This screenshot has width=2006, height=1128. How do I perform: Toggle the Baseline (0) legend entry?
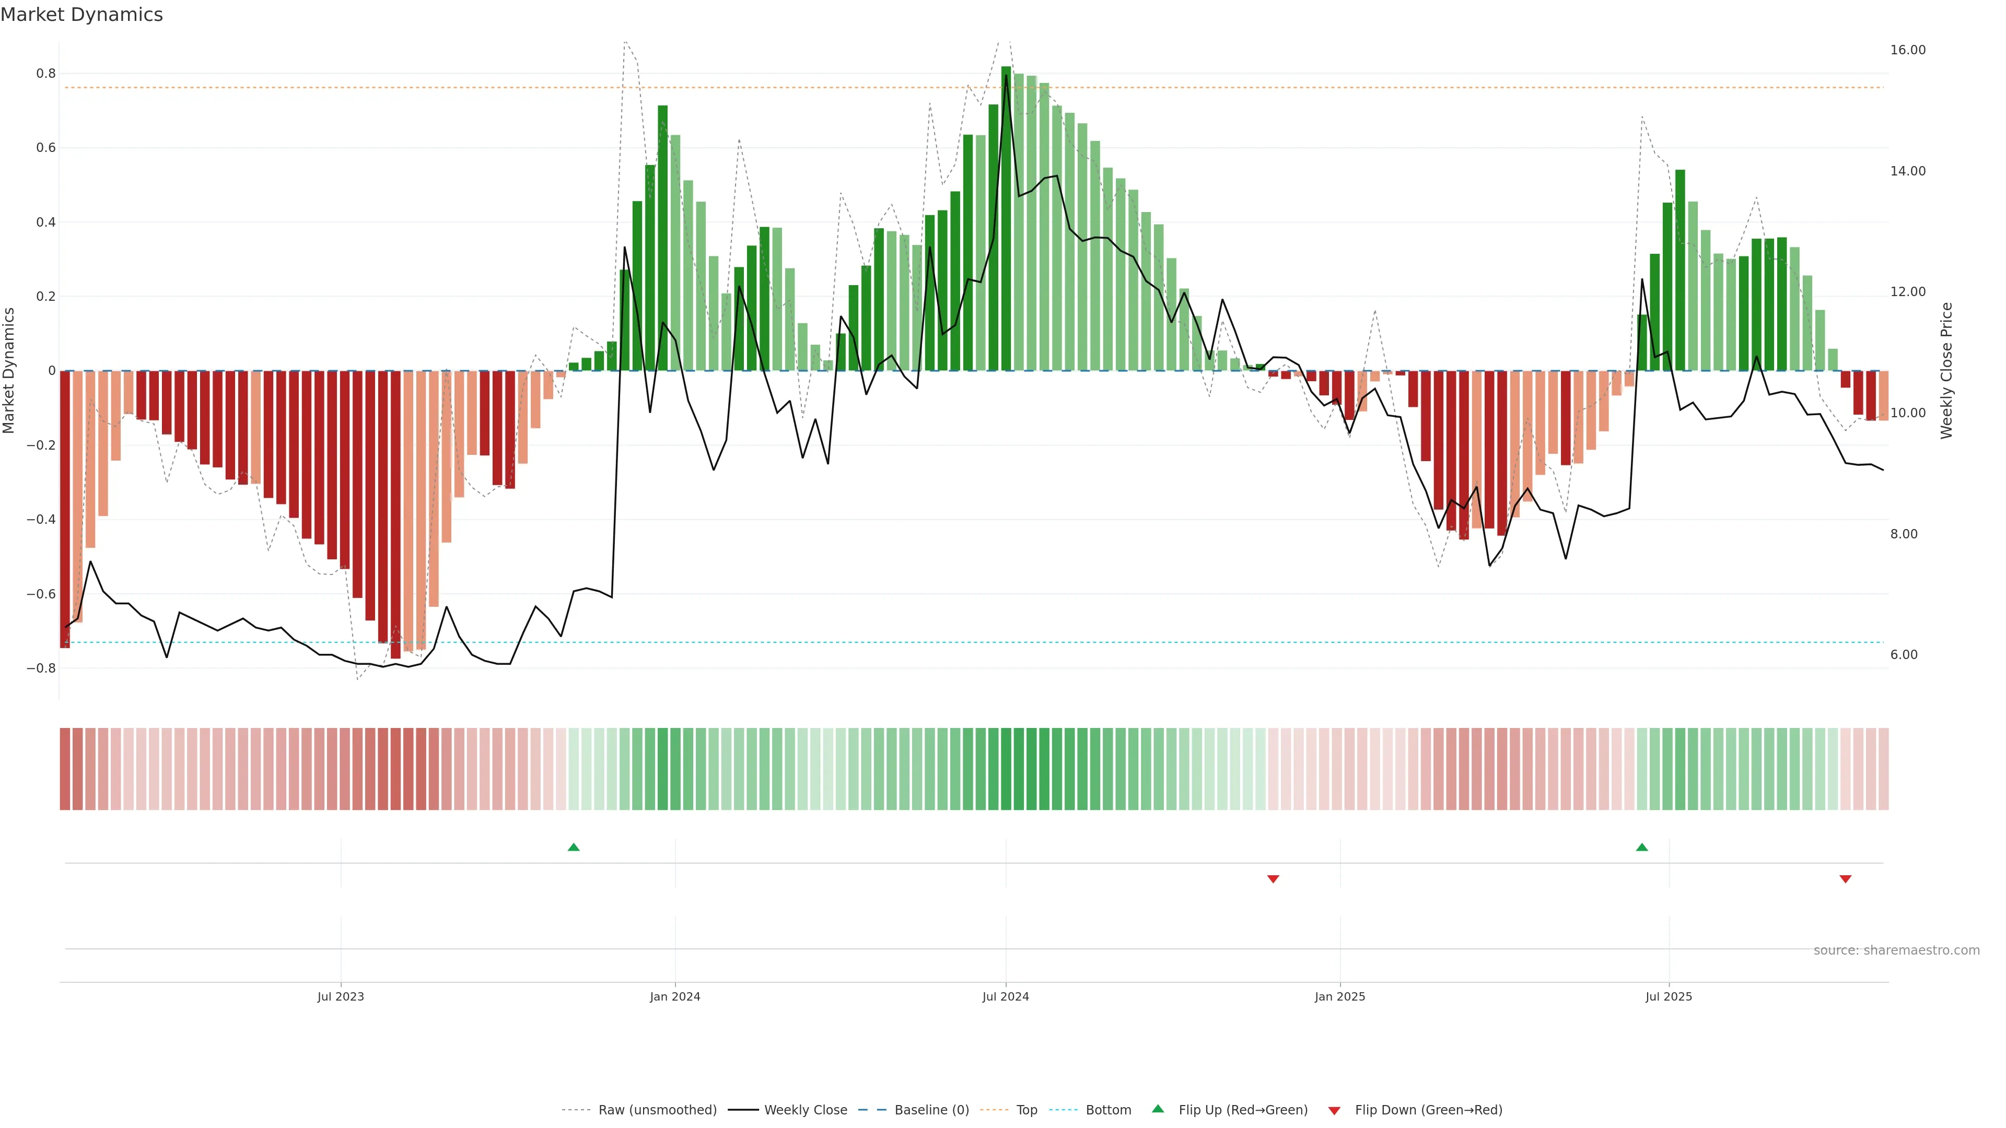(931, 1110)
